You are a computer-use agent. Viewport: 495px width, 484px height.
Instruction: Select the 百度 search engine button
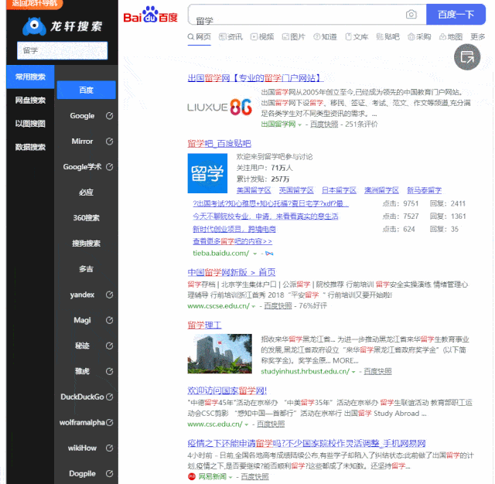(86, 90)
